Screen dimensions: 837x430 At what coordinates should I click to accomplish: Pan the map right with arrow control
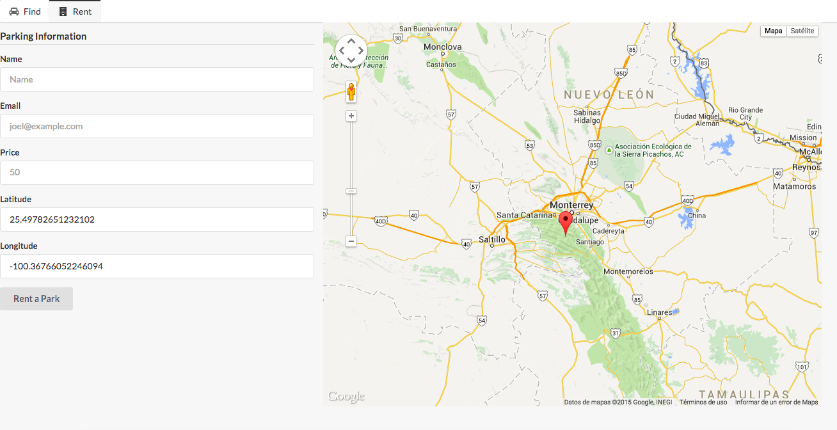pyautogui.click(x=361, y=51)
